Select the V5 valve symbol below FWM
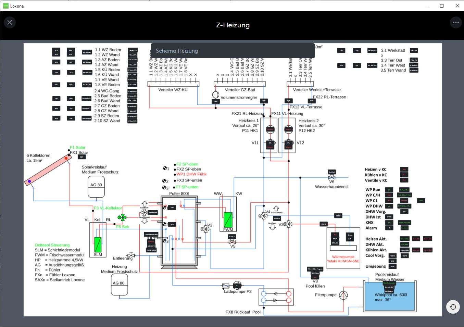Viewport: 464px width, 327px height. click(x=232, y=242)
